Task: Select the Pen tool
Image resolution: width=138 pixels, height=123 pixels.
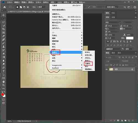Action: pyautogui.click(x=4, y=68)
